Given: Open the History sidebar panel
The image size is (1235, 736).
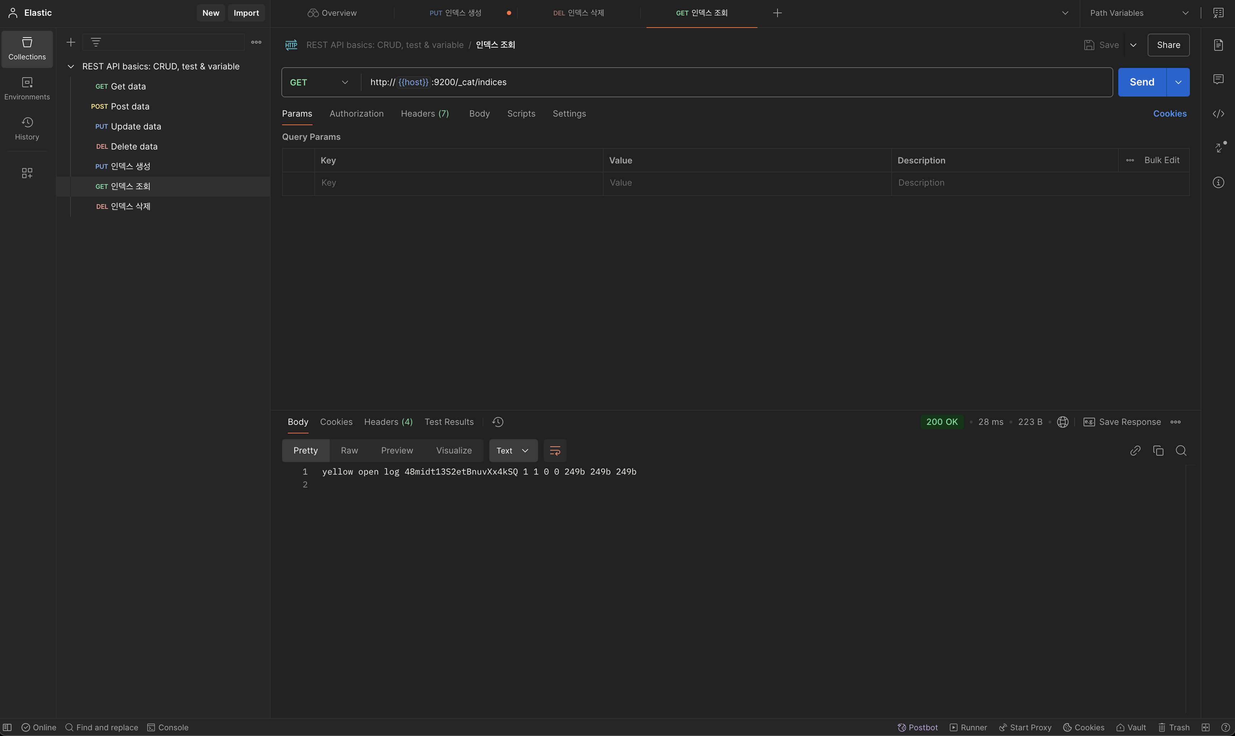Looking at the screenshot, I should coord(27,128).
